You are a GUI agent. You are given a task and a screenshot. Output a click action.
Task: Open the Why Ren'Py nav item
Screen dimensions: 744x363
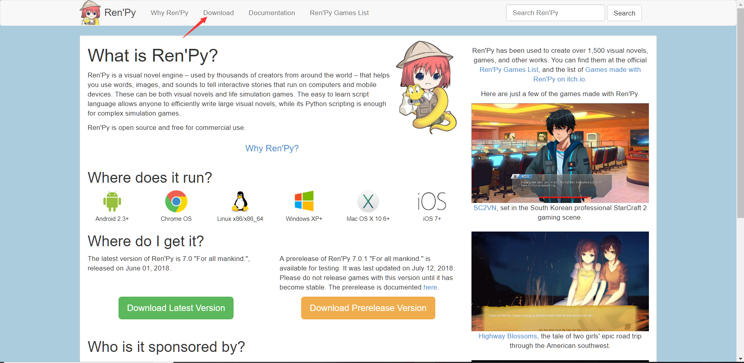pyautogui.click(x=169, y=13)
